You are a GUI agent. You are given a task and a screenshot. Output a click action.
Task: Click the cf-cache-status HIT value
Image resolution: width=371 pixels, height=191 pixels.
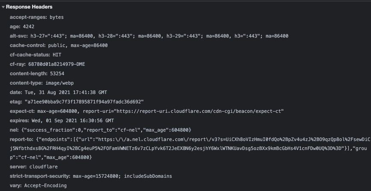coord(57,55)
